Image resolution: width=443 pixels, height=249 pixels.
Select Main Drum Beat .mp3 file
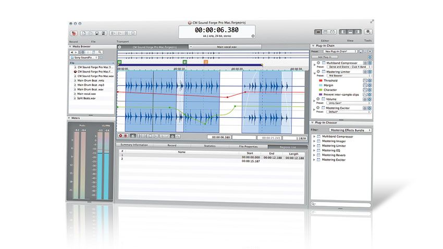[x=91, y=85]
